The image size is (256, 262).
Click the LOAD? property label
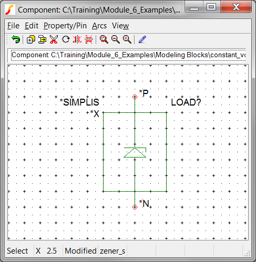(186, 102)
